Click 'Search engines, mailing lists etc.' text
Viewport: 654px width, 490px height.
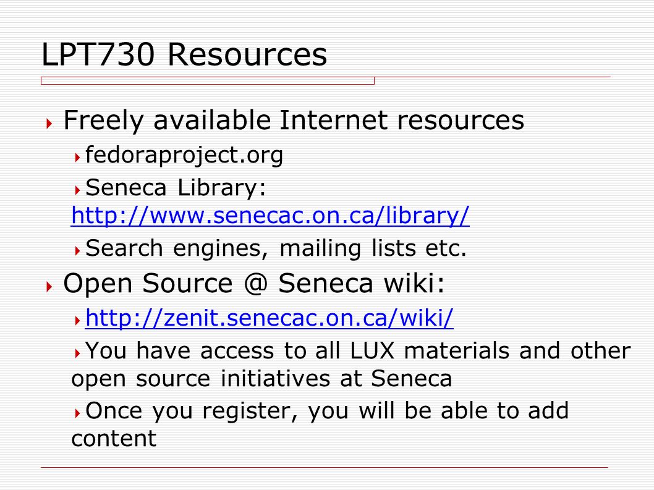coord(276,248)
